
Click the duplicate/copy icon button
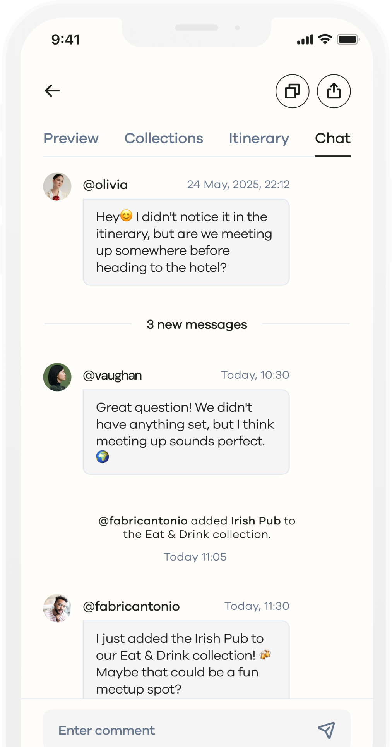(x=292, y=91)
